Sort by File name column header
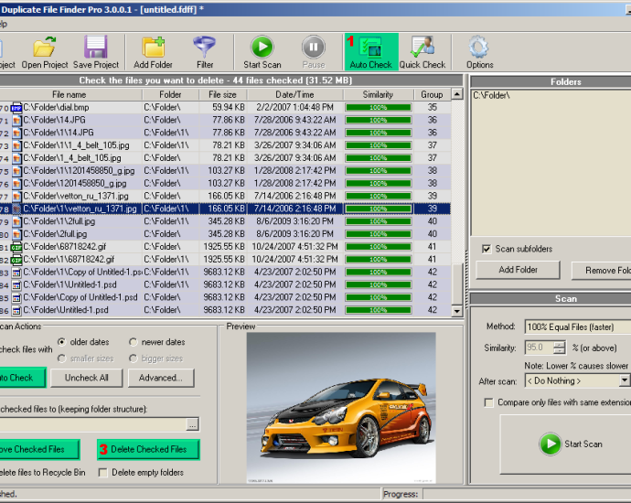The width and height of the screenshot is (631, 503). coord(70,94)
